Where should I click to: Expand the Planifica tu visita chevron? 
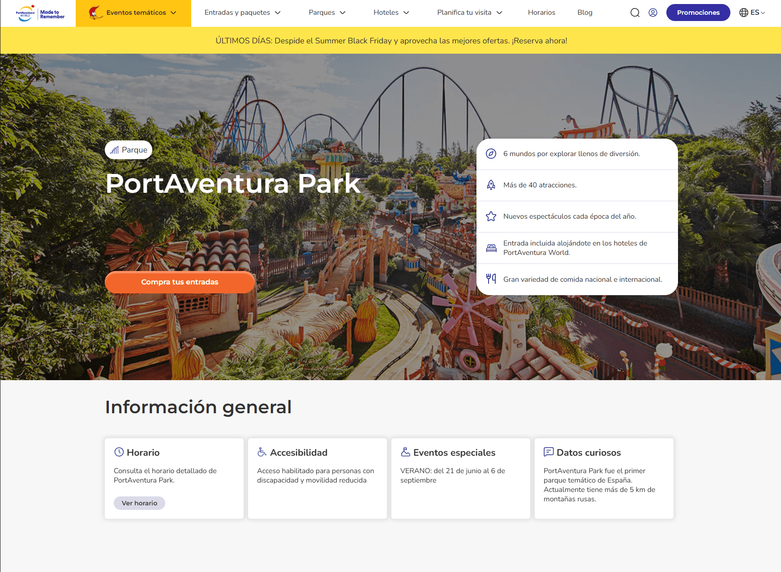[499, 13]
